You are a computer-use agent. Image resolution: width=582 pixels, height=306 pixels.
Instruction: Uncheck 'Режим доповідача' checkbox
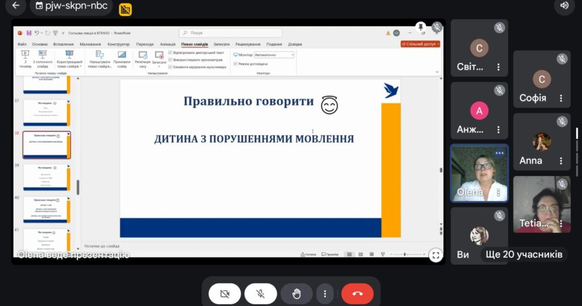click(236, 64)
